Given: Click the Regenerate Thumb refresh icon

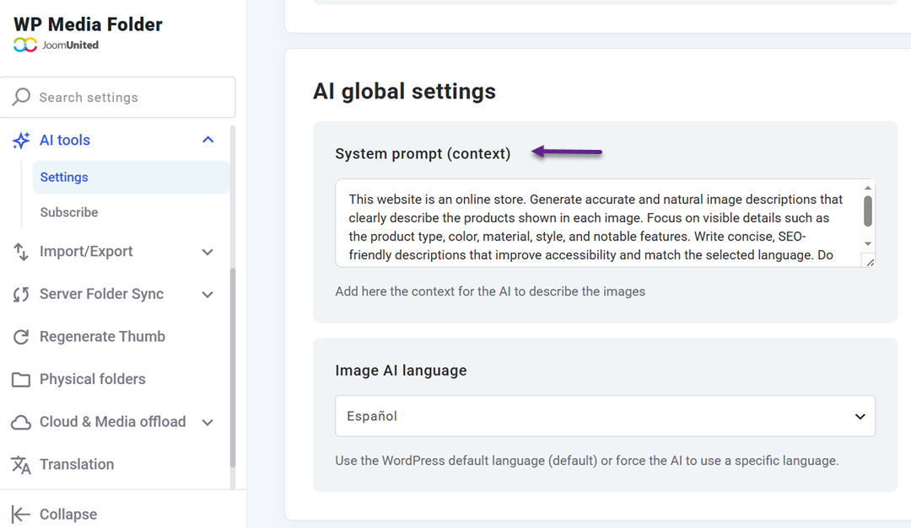Looking at the screenshot, I should [x=21, y=337].
